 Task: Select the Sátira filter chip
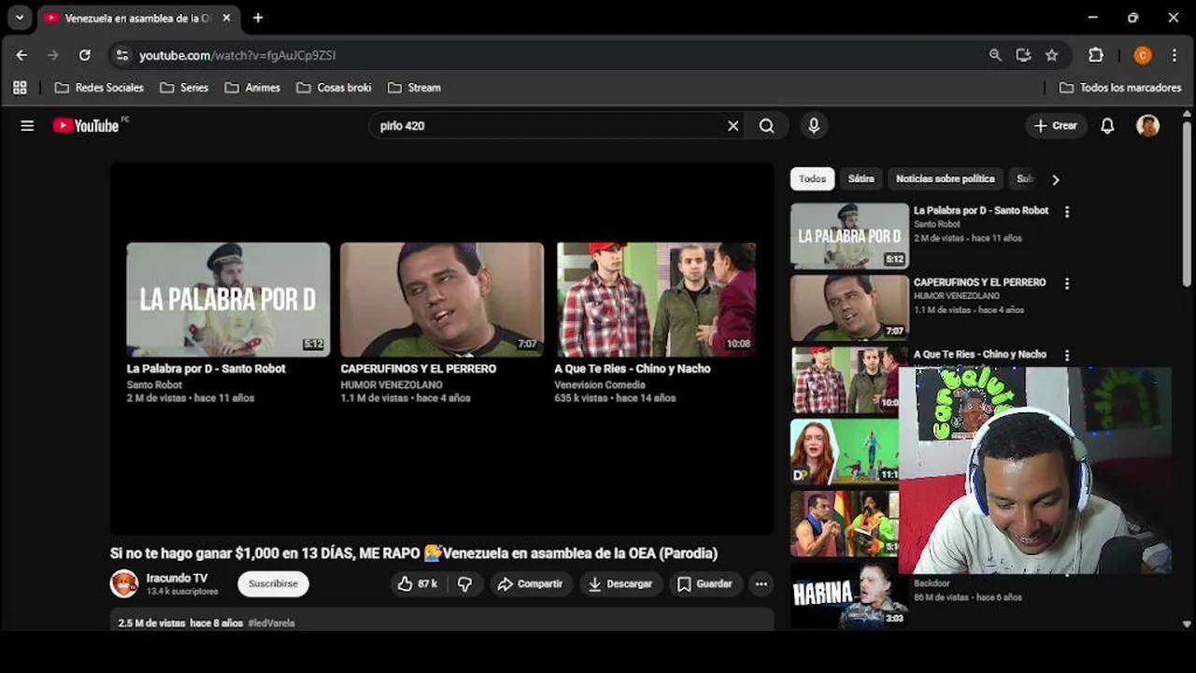[x=861, y=179]
